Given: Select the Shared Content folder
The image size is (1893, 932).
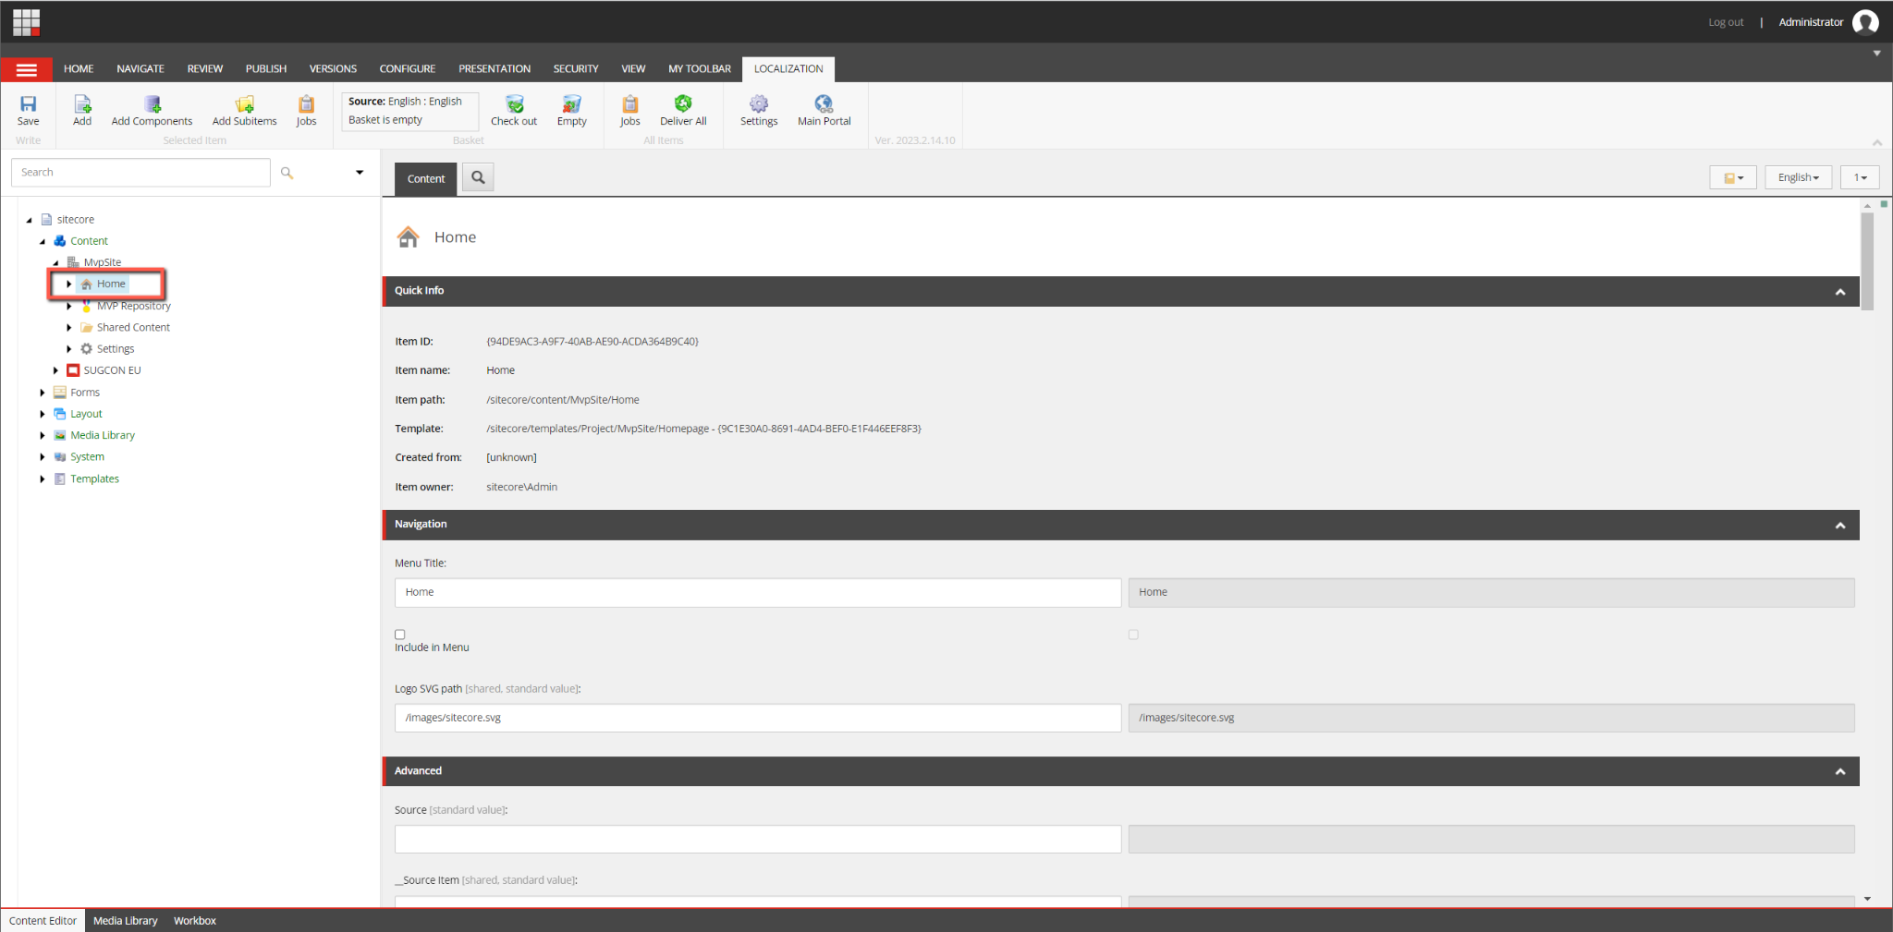Looking at the screenshot, I should coord(133,327).
